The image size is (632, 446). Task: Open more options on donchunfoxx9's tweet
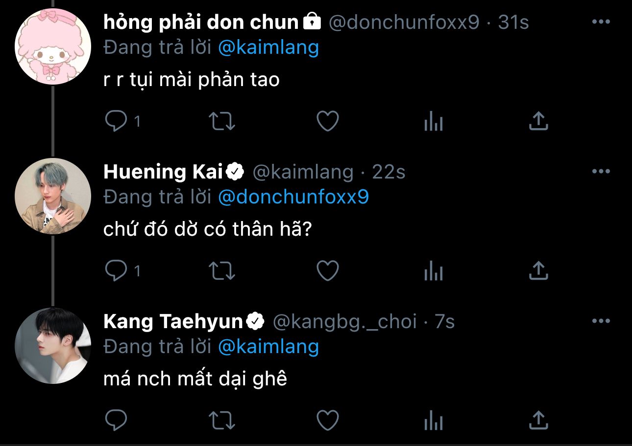601,22
